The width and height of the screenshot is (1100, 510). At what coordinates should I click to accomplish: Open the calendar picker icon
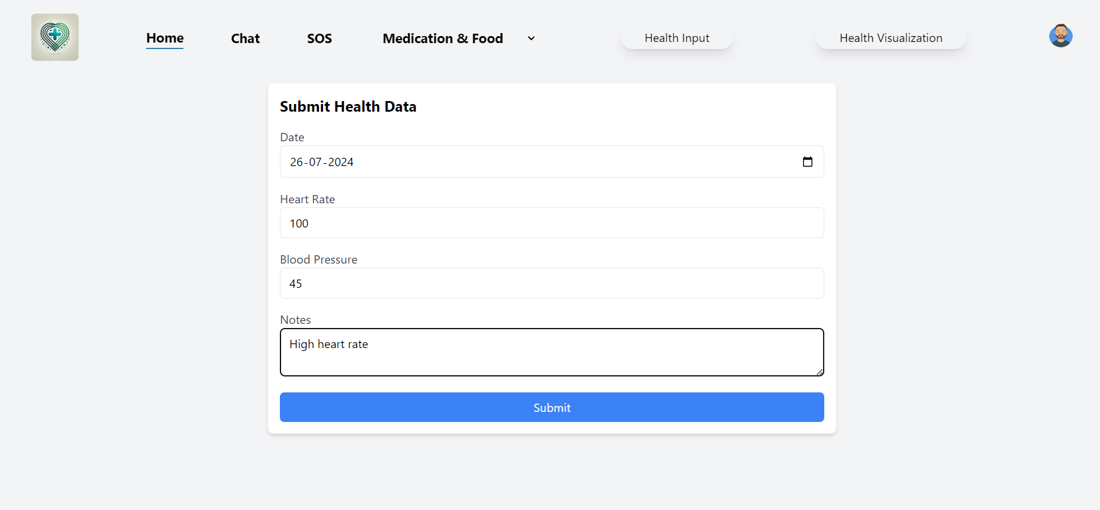tap(807, 162)
